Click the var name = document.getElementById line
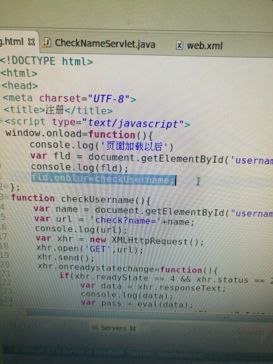The height and width of the screenshot is (364, 273). tap(153, 210)
